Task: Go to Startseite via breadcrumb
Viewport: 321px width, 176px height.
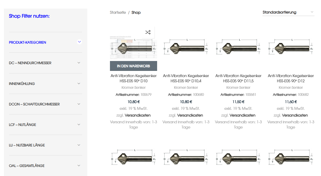Action: pyautogui.click(x=118, y=12)
